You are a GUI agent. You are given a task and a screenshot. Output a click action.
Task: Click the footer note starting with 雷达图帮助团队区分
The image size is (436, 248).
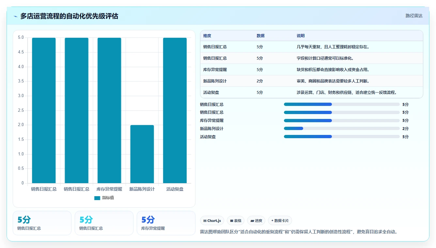coord(299,232)
